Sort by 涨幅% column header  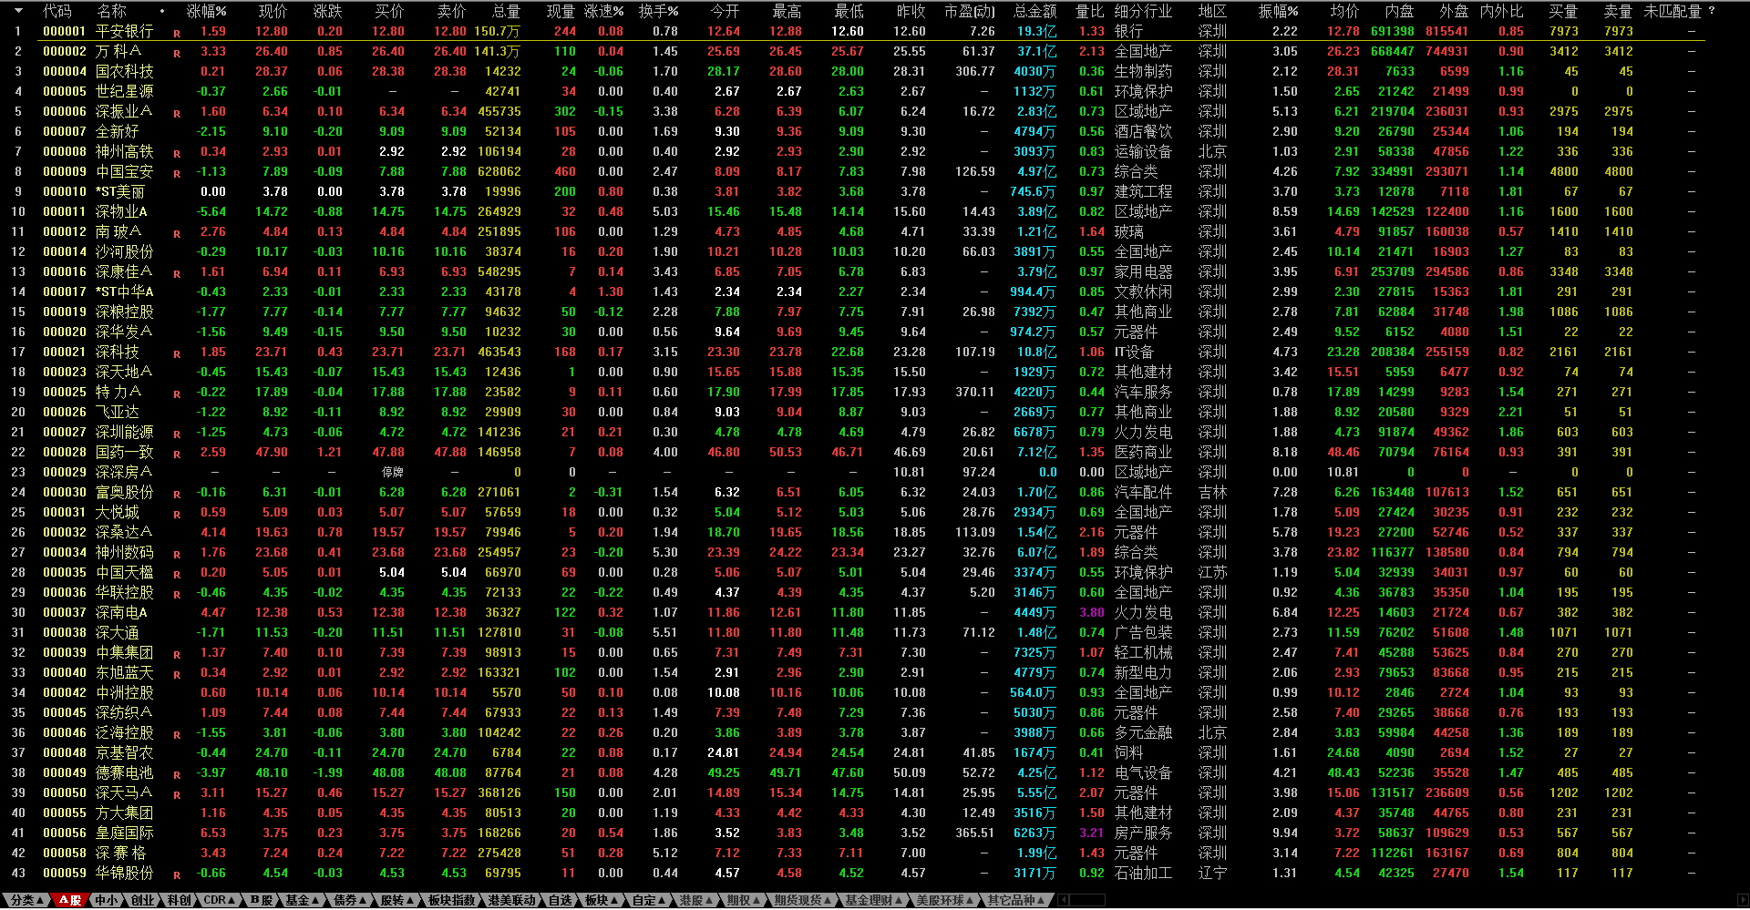click(206, 11)
